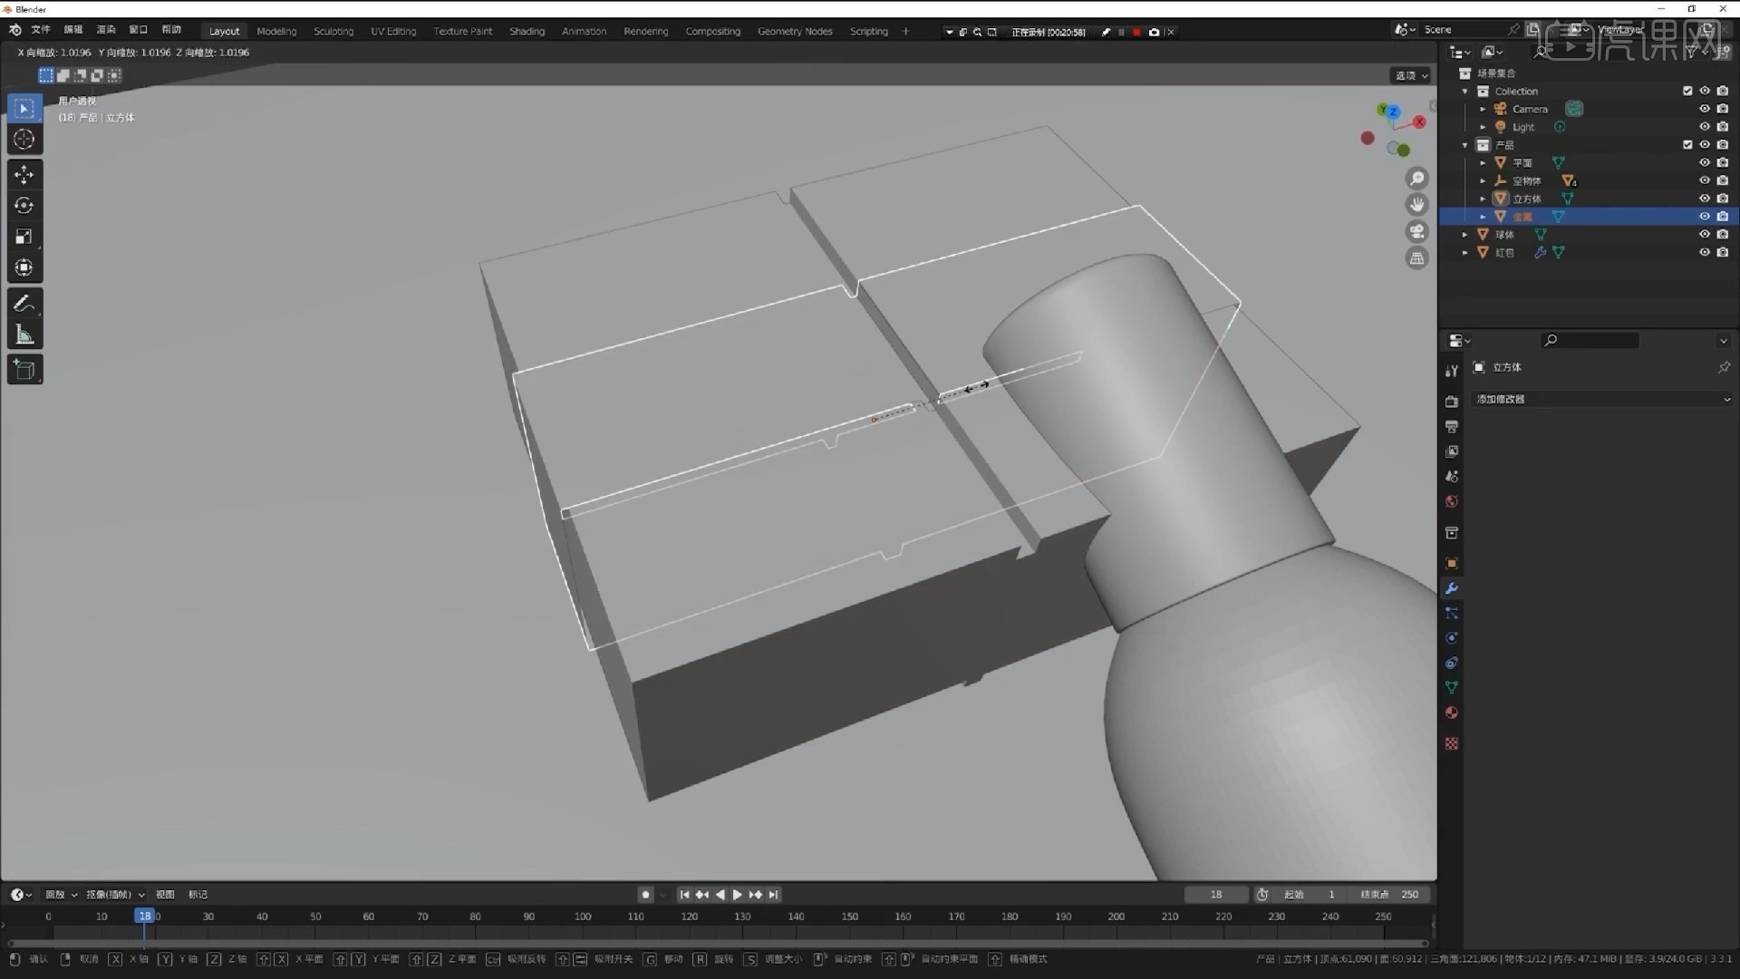Collapse the Collection tree node
Screen dimensions: 1740x979
(x=1465, y=92)
